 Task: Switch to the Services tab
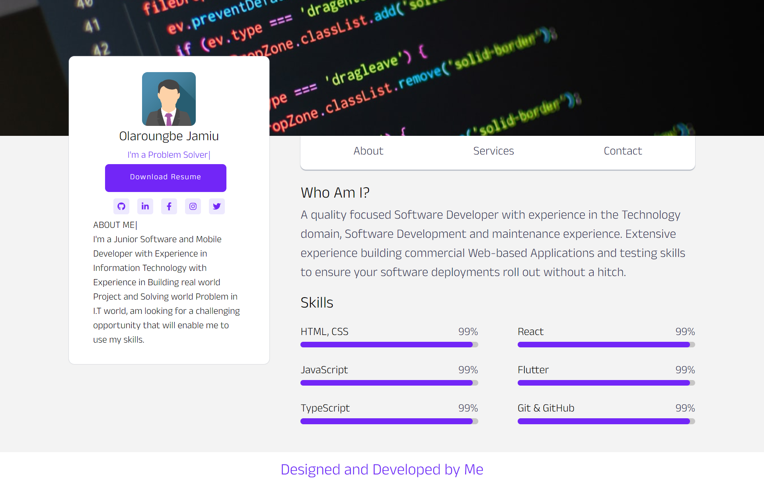[493, 151]
